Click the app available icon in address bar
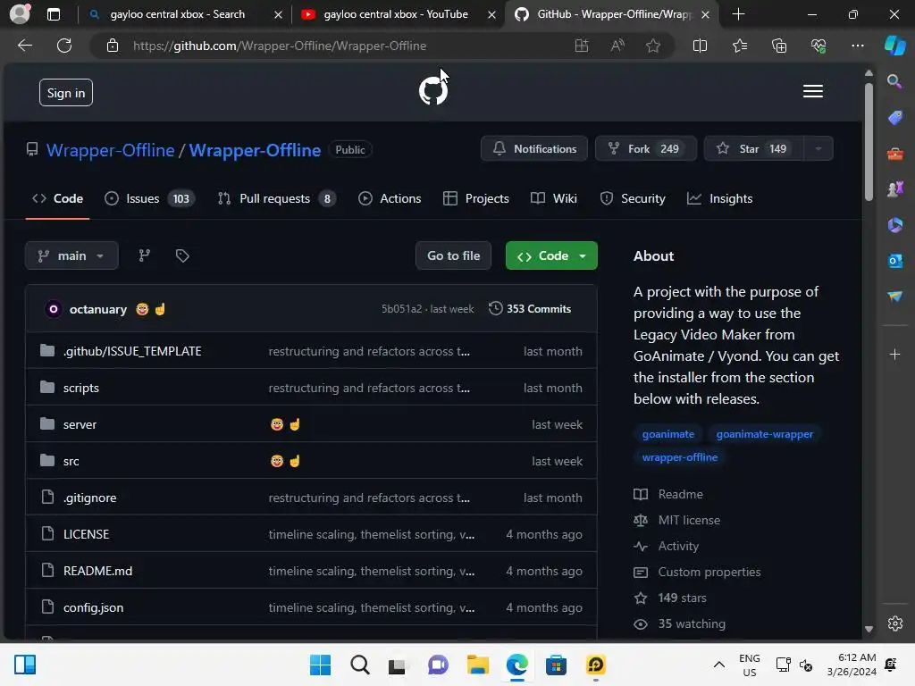Viewport: 915px width, 686px height. [x=581, y=46]
